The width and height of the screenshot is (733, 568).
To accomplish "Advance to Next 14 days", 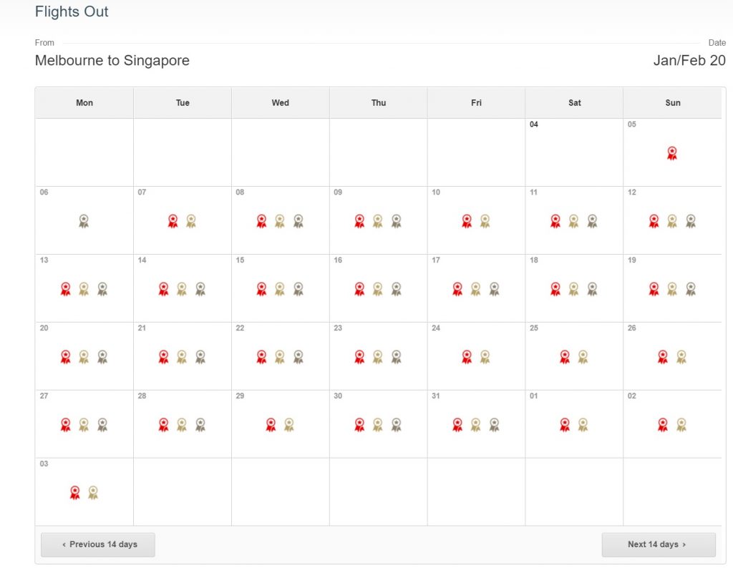I will click(x=659, y=544).
